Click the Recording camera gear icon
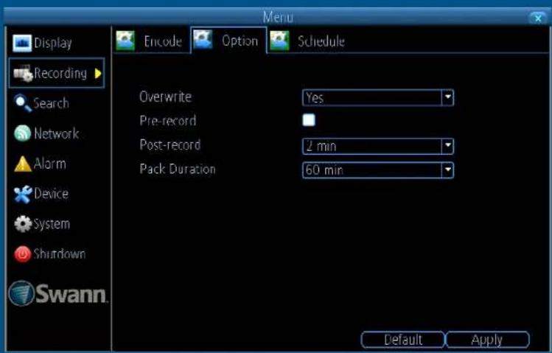This screenshot has width=552, height=353. [x=23, y=74]
